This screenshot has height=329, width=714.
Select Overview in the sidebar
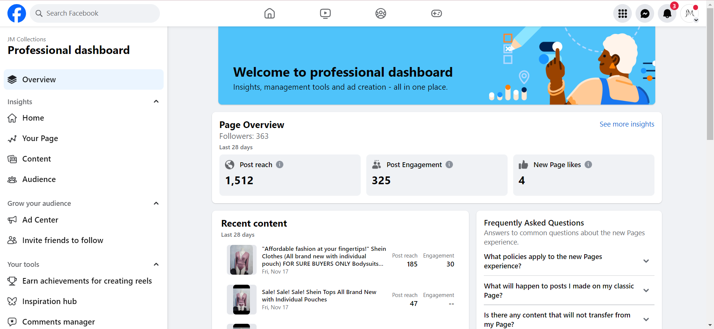pos(84,79)
